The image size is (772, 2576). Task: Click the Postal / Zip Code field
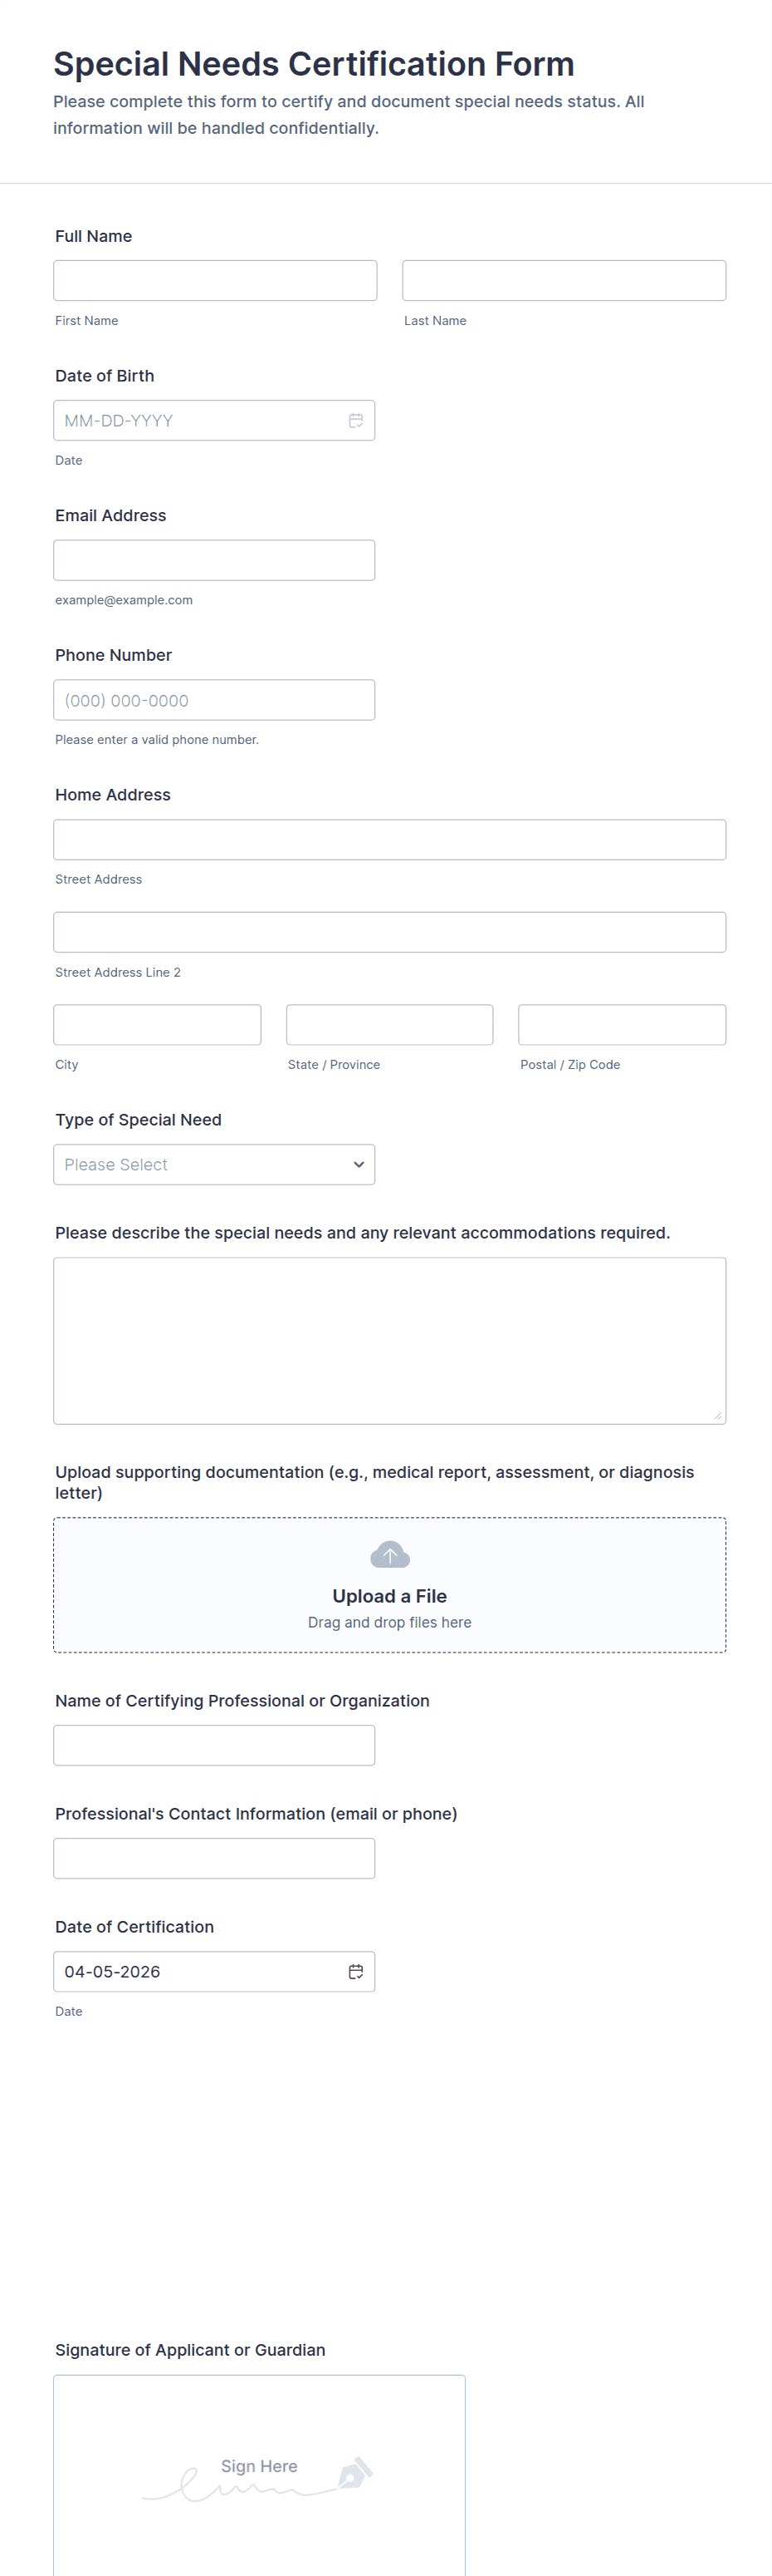click(621, 1025)
